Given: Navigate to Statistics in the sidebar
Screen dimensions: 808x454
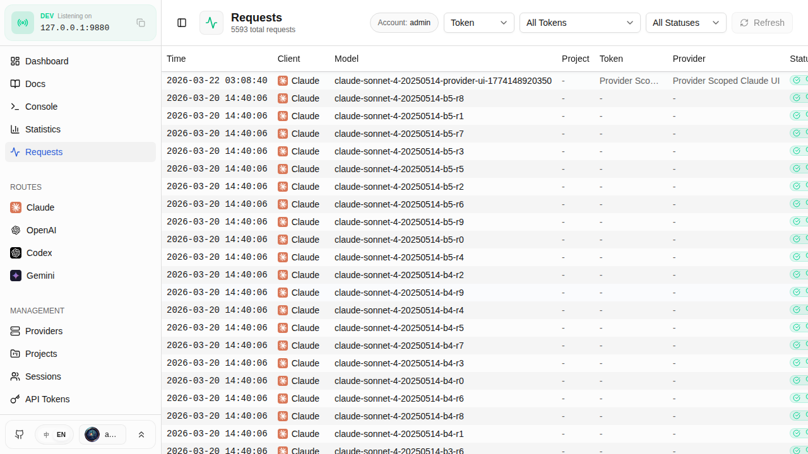Looking at the screenshot, I should (43, 129).
